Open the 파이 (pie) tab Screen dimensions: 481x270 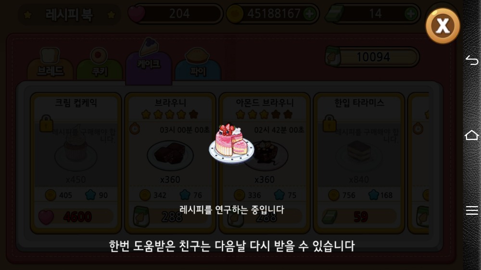[198, 65]
